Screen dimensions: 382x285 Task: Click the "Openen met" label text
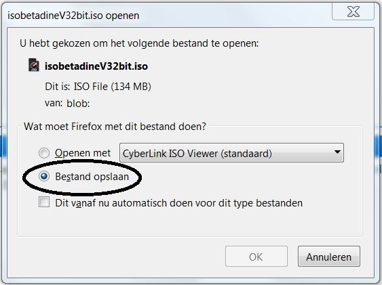tap(83, 153)
